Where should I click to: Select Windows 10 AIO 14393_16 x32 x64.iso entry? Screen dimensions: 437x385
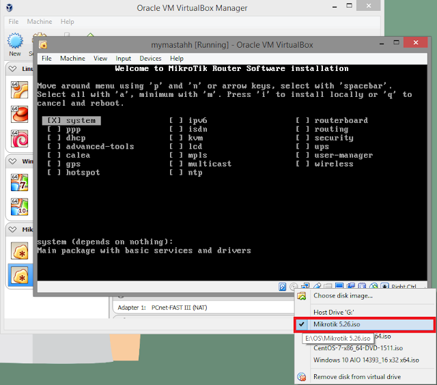pos(365,360)
